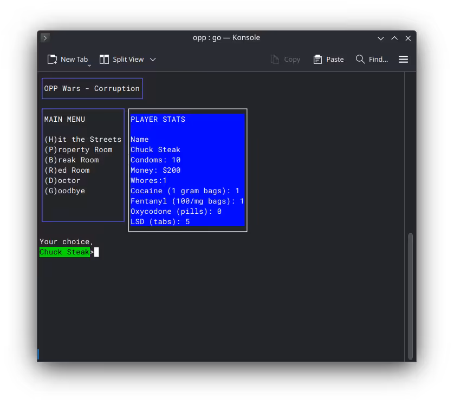Maximize the Konsole window
Screen dimensions: 454x406
(x=394, y=38)
